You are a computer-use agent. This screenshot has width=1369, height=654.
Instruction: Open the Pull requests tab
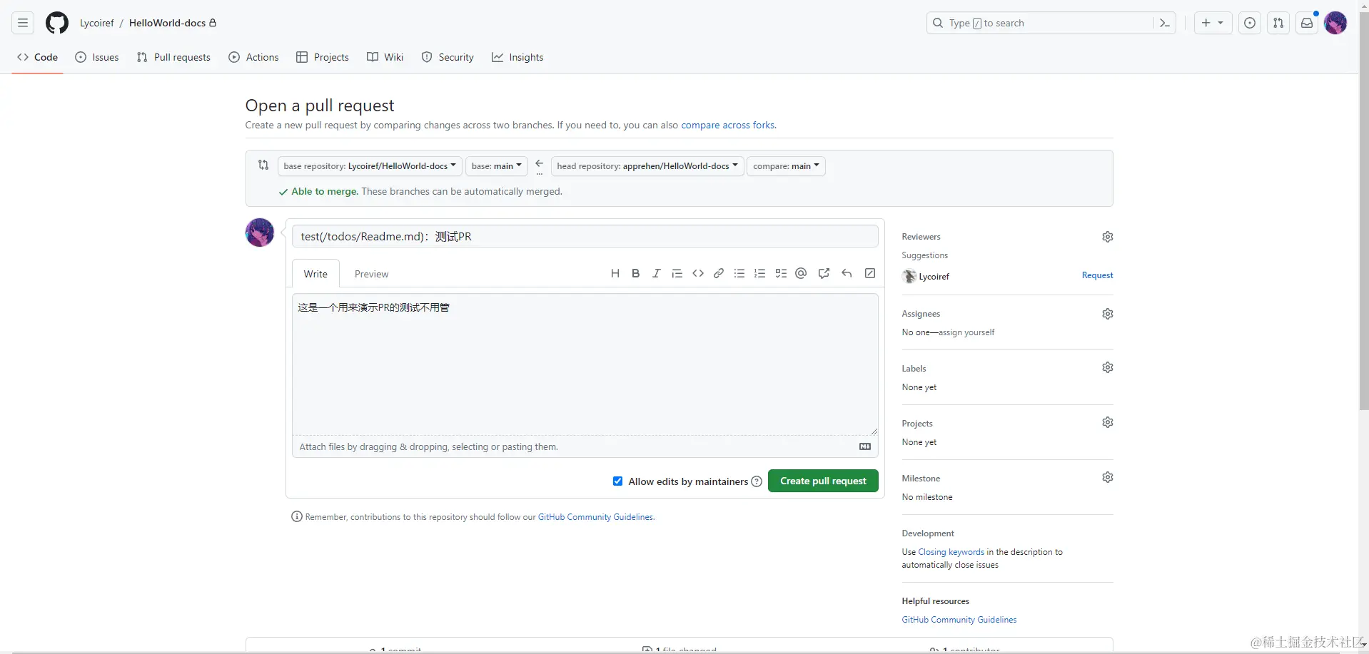coord(173,57)
